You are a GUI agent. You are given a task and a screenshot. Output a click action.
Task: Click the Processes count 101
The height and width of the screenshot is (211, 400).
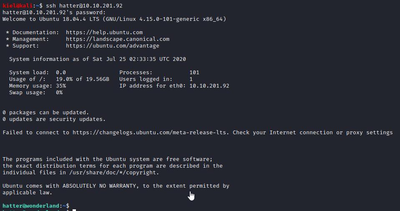[x=194, y=72]
